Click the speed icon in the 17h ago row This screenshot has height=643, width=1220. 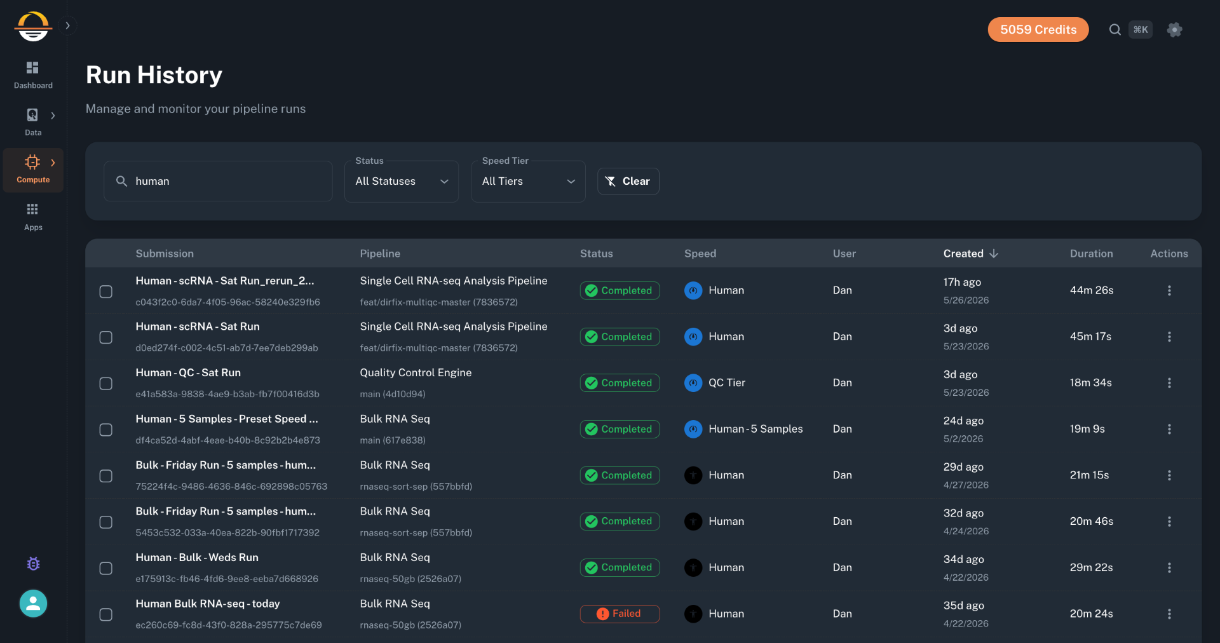693,290
